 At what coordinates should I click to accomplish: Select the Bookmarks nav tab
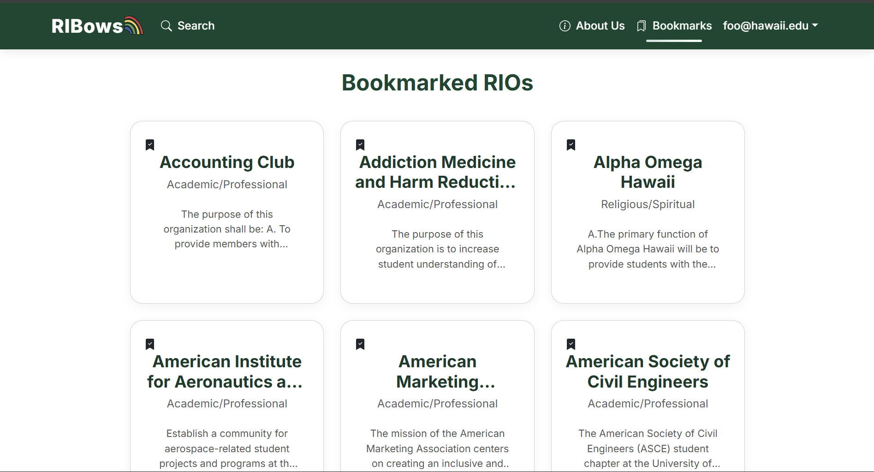[682, 26]
